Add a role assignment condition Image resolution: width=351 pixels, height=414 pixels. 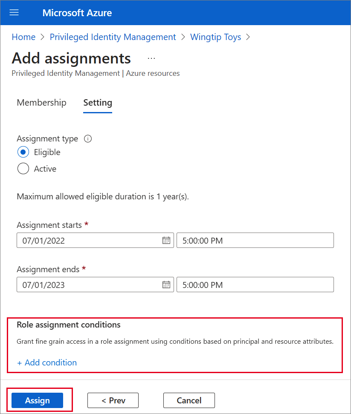tap(47, 362)
